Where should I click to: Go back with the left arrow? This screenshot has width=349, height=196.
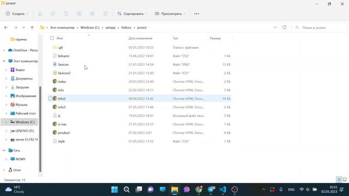pos(6,28)
